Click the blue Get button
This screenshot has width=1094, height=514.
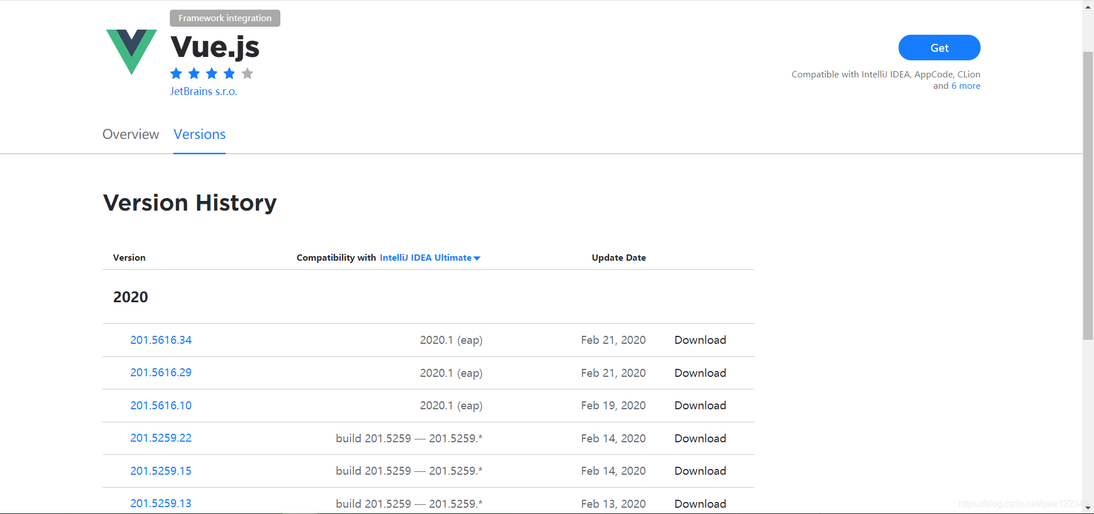939,48
